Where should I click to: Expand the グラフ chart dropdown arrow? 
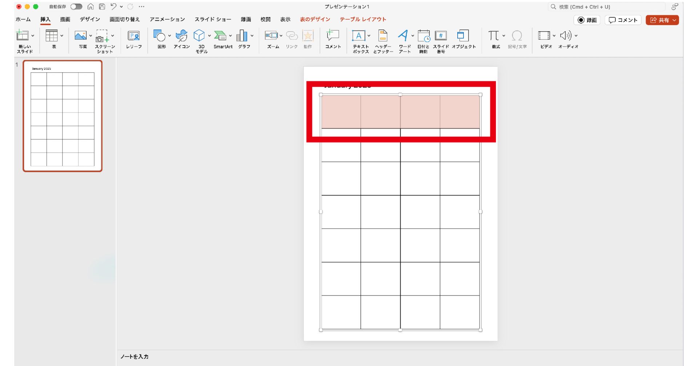252,36
